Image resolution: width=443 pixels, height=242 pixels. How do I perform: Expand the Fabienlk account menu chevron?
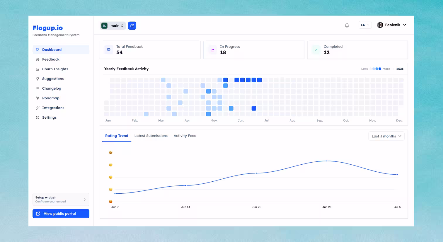coord(405,25)
